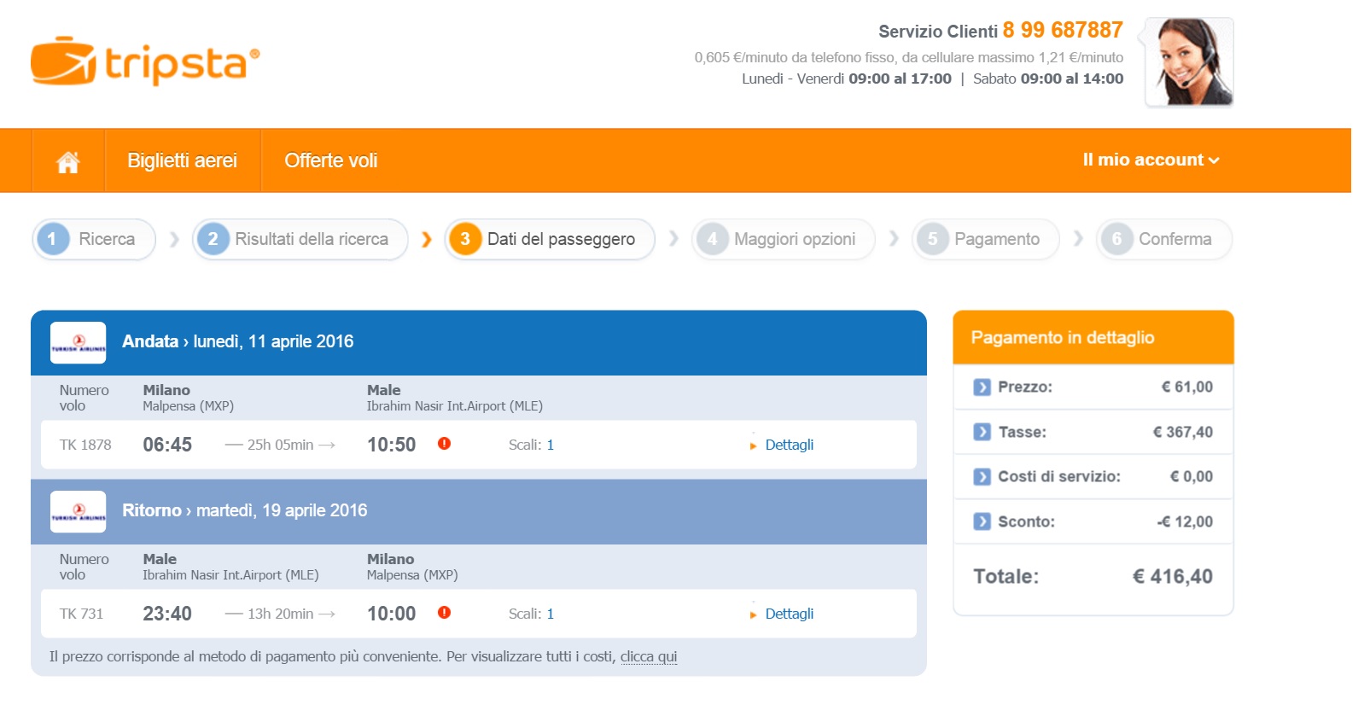Click the Turkish Airlines logo in Ritorno header
Screen dimensions: 1364x722
point(79,511)
